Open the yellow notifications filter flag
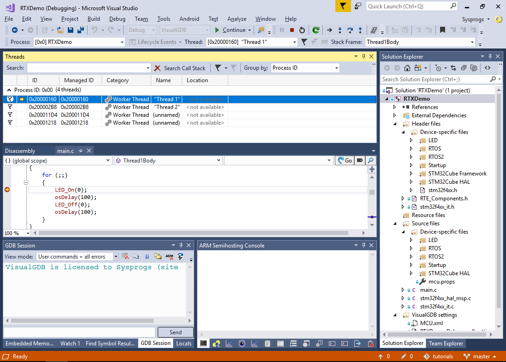The height and width of the screenshot is (362, 506). click(x=343, y=6)
